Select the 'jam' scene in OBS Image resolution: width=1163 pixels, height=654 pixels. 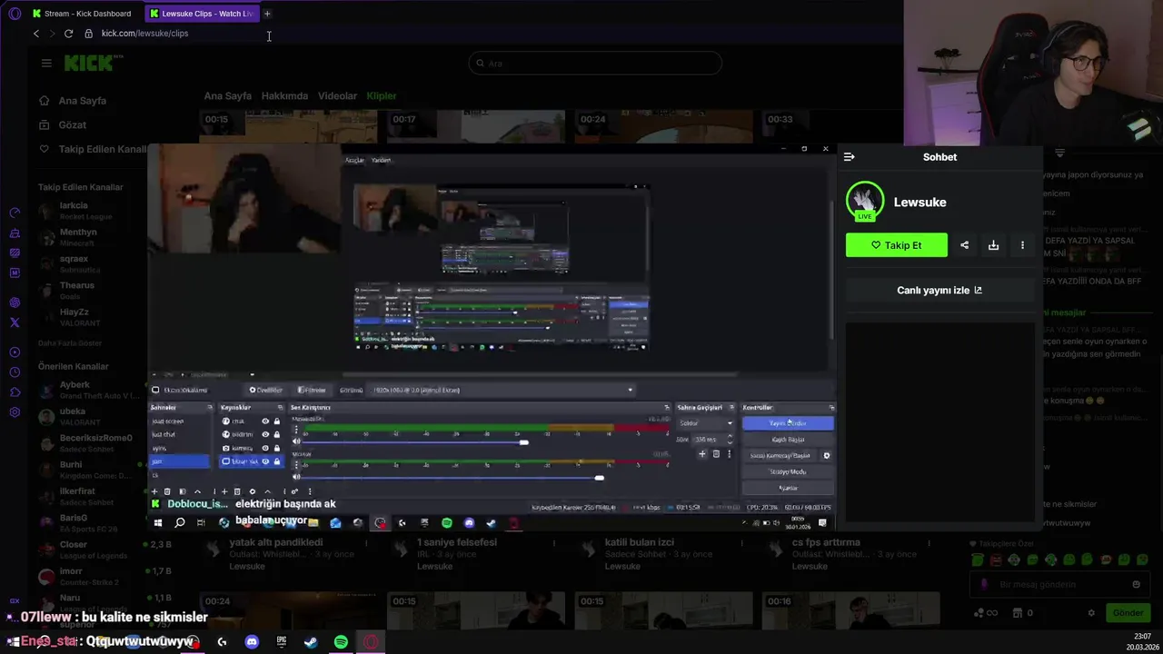tap(179, 461)
